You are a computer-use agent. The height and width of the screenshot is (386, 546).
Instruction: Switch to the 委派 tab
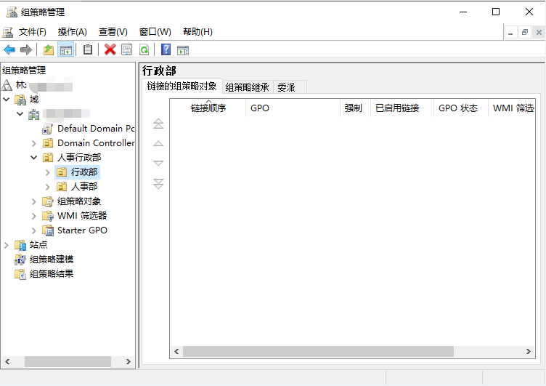290,87
